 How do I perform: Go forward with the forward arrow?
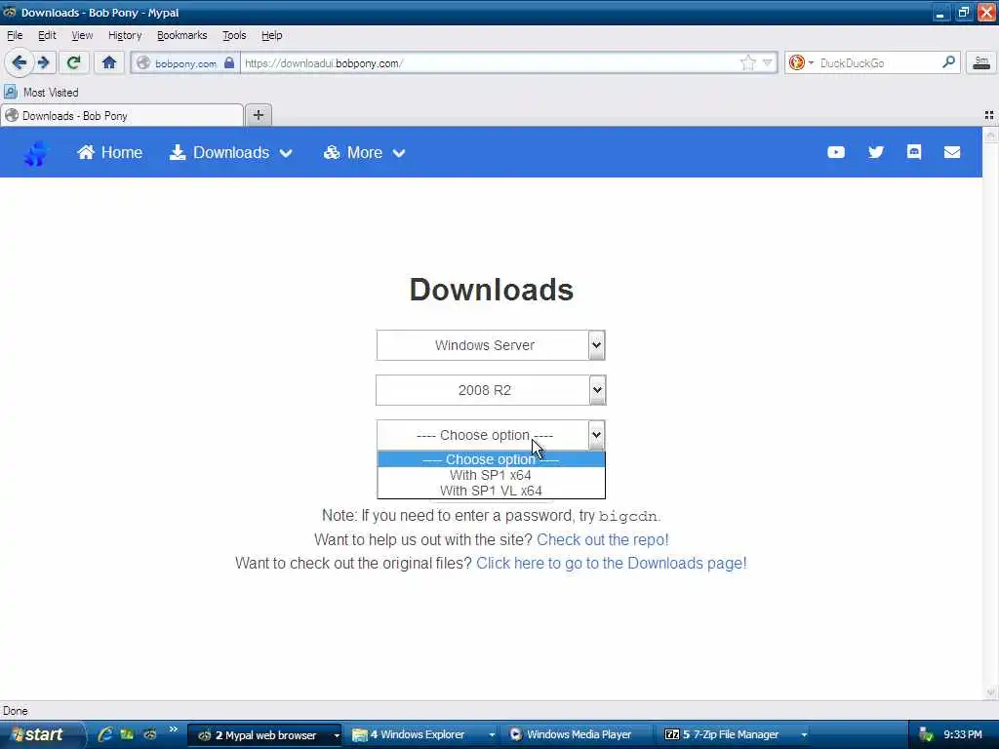[44, 62]
